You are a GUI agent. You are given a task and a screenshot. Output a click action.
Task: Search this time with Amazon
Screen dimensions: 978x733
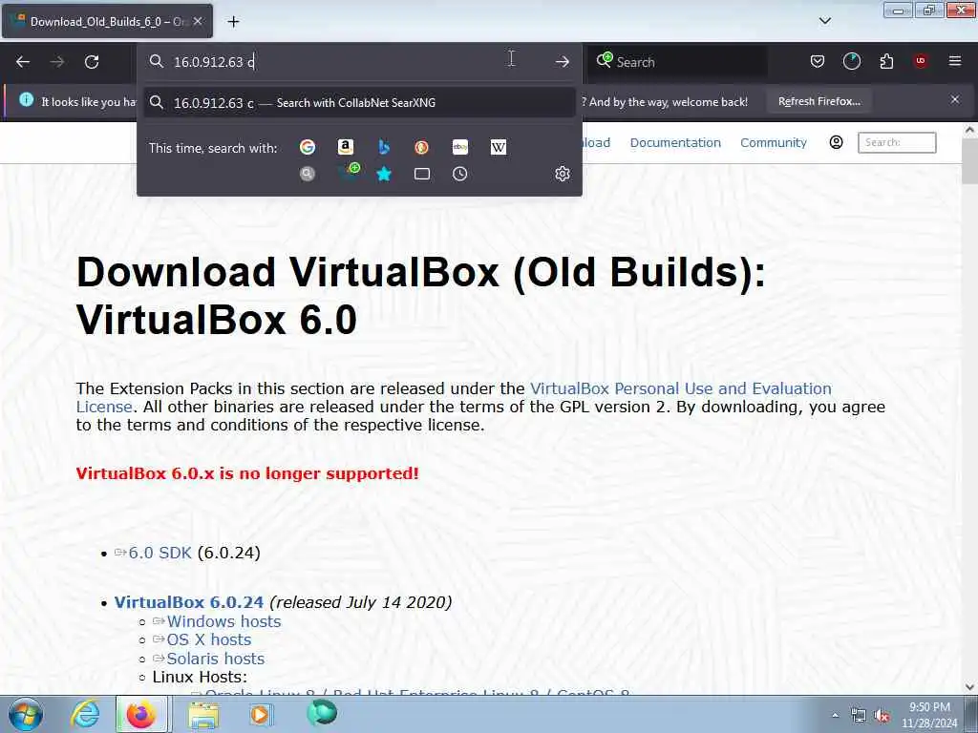pyautogui.click(x=345, y=147)
